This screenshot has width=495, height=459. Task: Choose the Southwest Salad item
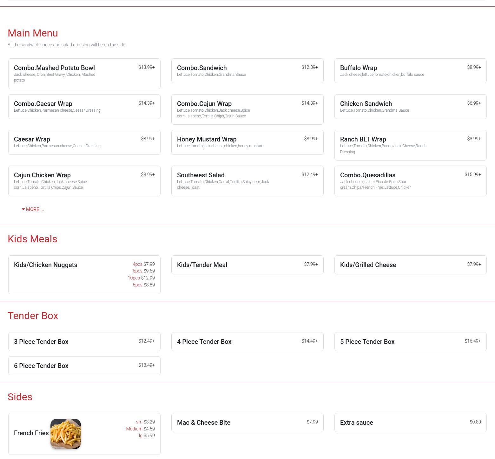(247, 181)
